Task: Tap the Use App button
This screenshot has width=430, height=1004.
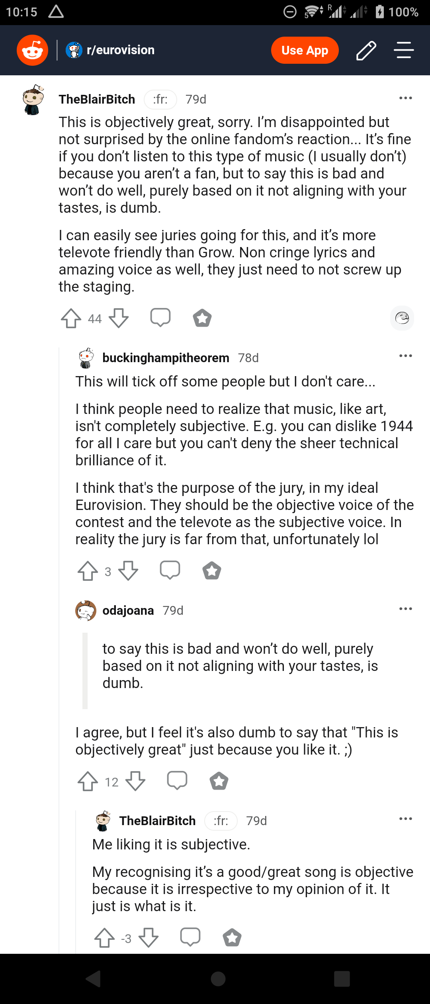Action: (305, 50)
